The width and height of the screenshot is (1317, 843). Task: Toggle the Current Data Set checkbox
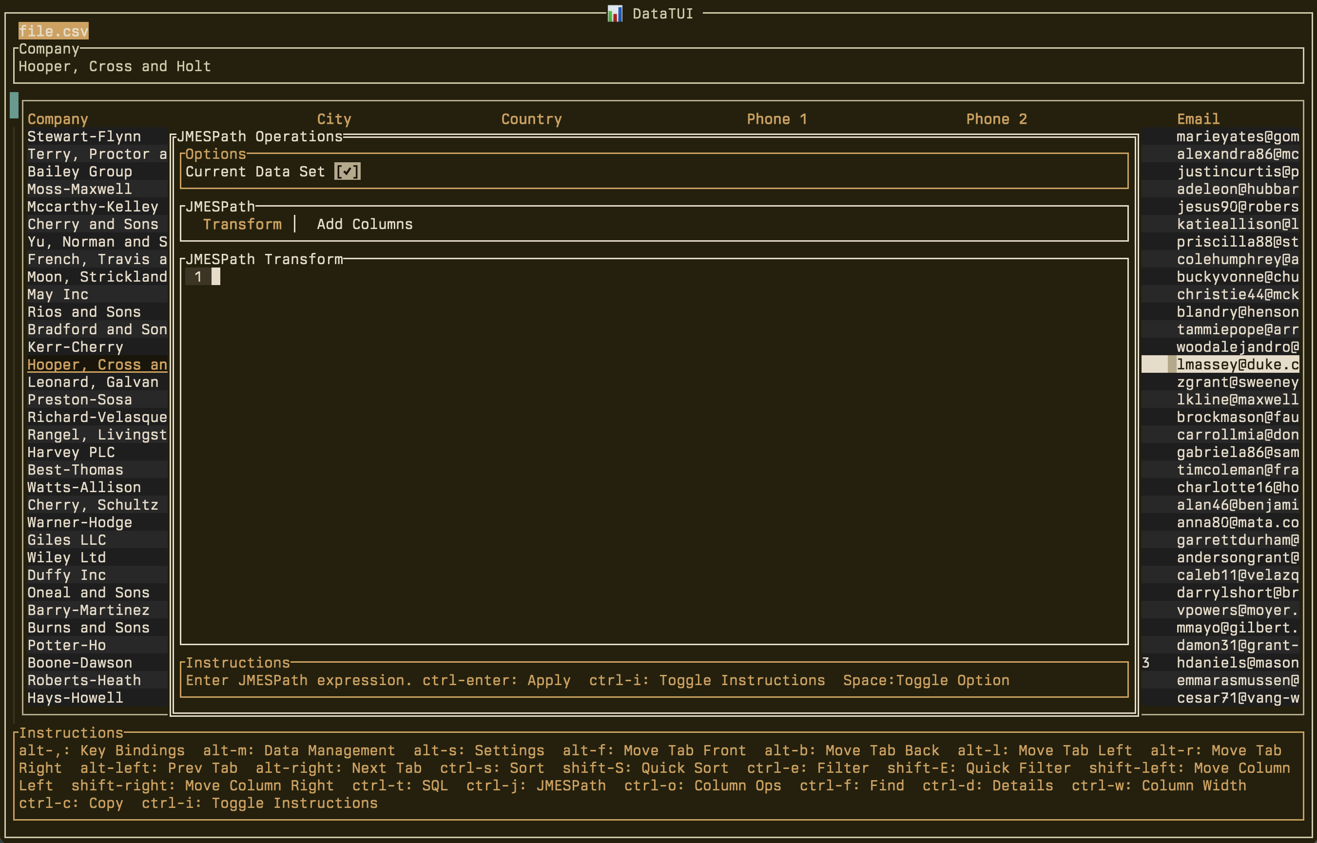coord(347,172)
